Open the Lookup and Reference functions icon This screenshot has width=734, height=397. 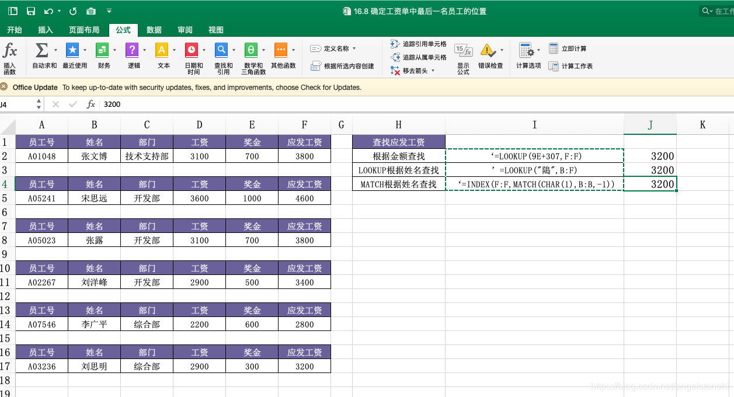(221, 50)
